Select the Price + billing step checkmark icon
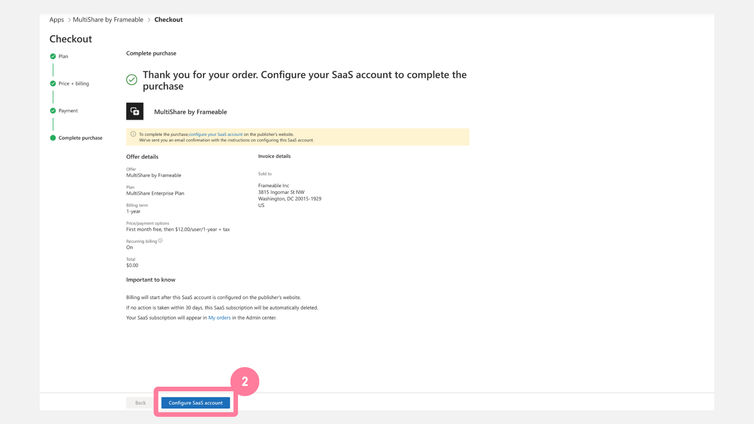This screenshot has height=424, width=754. pyautogui.click(x=53, y=84)
